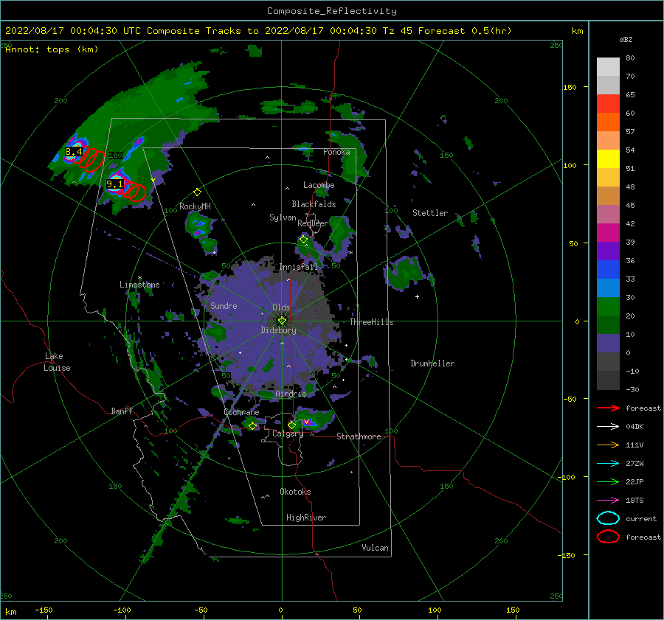Click the Vulcan city label
Image resolution: width=664 pixels, height=620 pixels.
coord(376,548)
